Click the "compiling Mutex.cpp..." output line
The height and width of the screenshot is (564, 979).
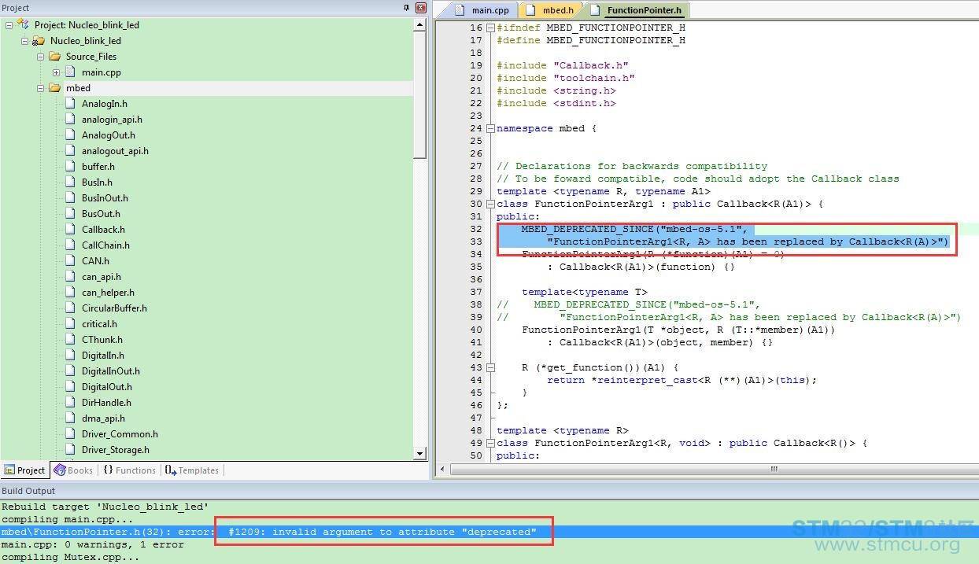(x=71, y=557)
